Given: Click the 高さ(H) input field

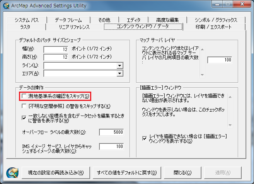Looking at the screenshot, I should tap(56, 57).
